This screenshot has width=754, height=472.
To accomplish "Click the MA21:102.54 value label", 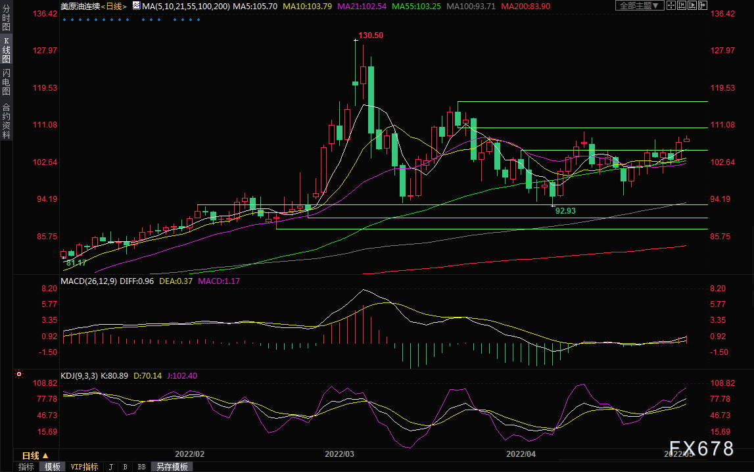I will (362, 7).
